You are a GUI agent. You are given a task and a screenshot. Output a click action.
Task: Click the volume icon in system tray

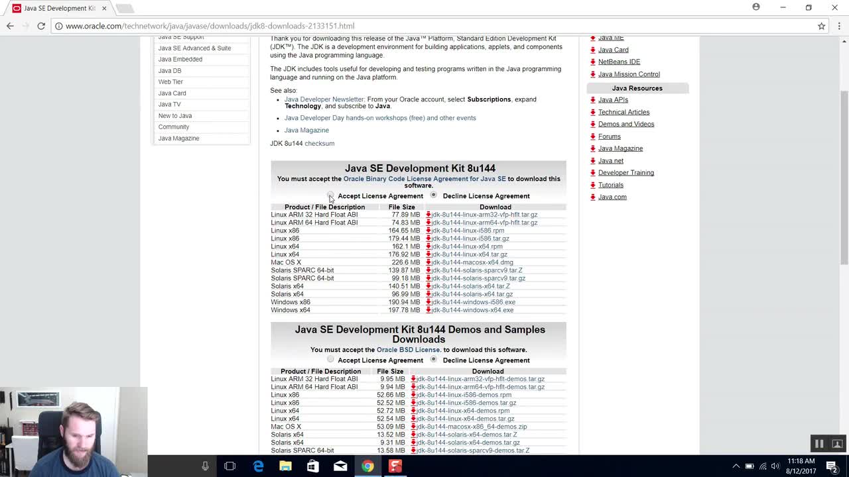[x=776, y=466]
